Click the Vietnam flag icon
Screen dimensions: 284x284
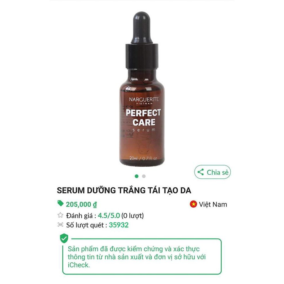[193, 204]
